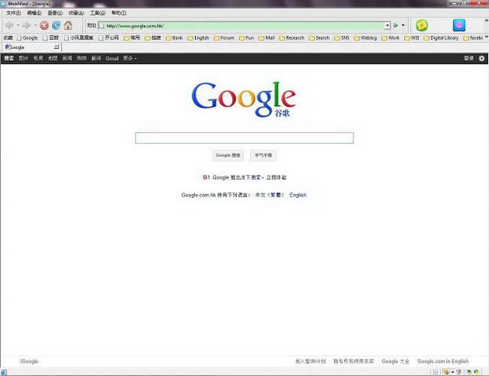Image resolution: width=489 pixels, height=376 pixels.
Task: Open the 豆瓣 bookmark
Action: pos(51,38)
